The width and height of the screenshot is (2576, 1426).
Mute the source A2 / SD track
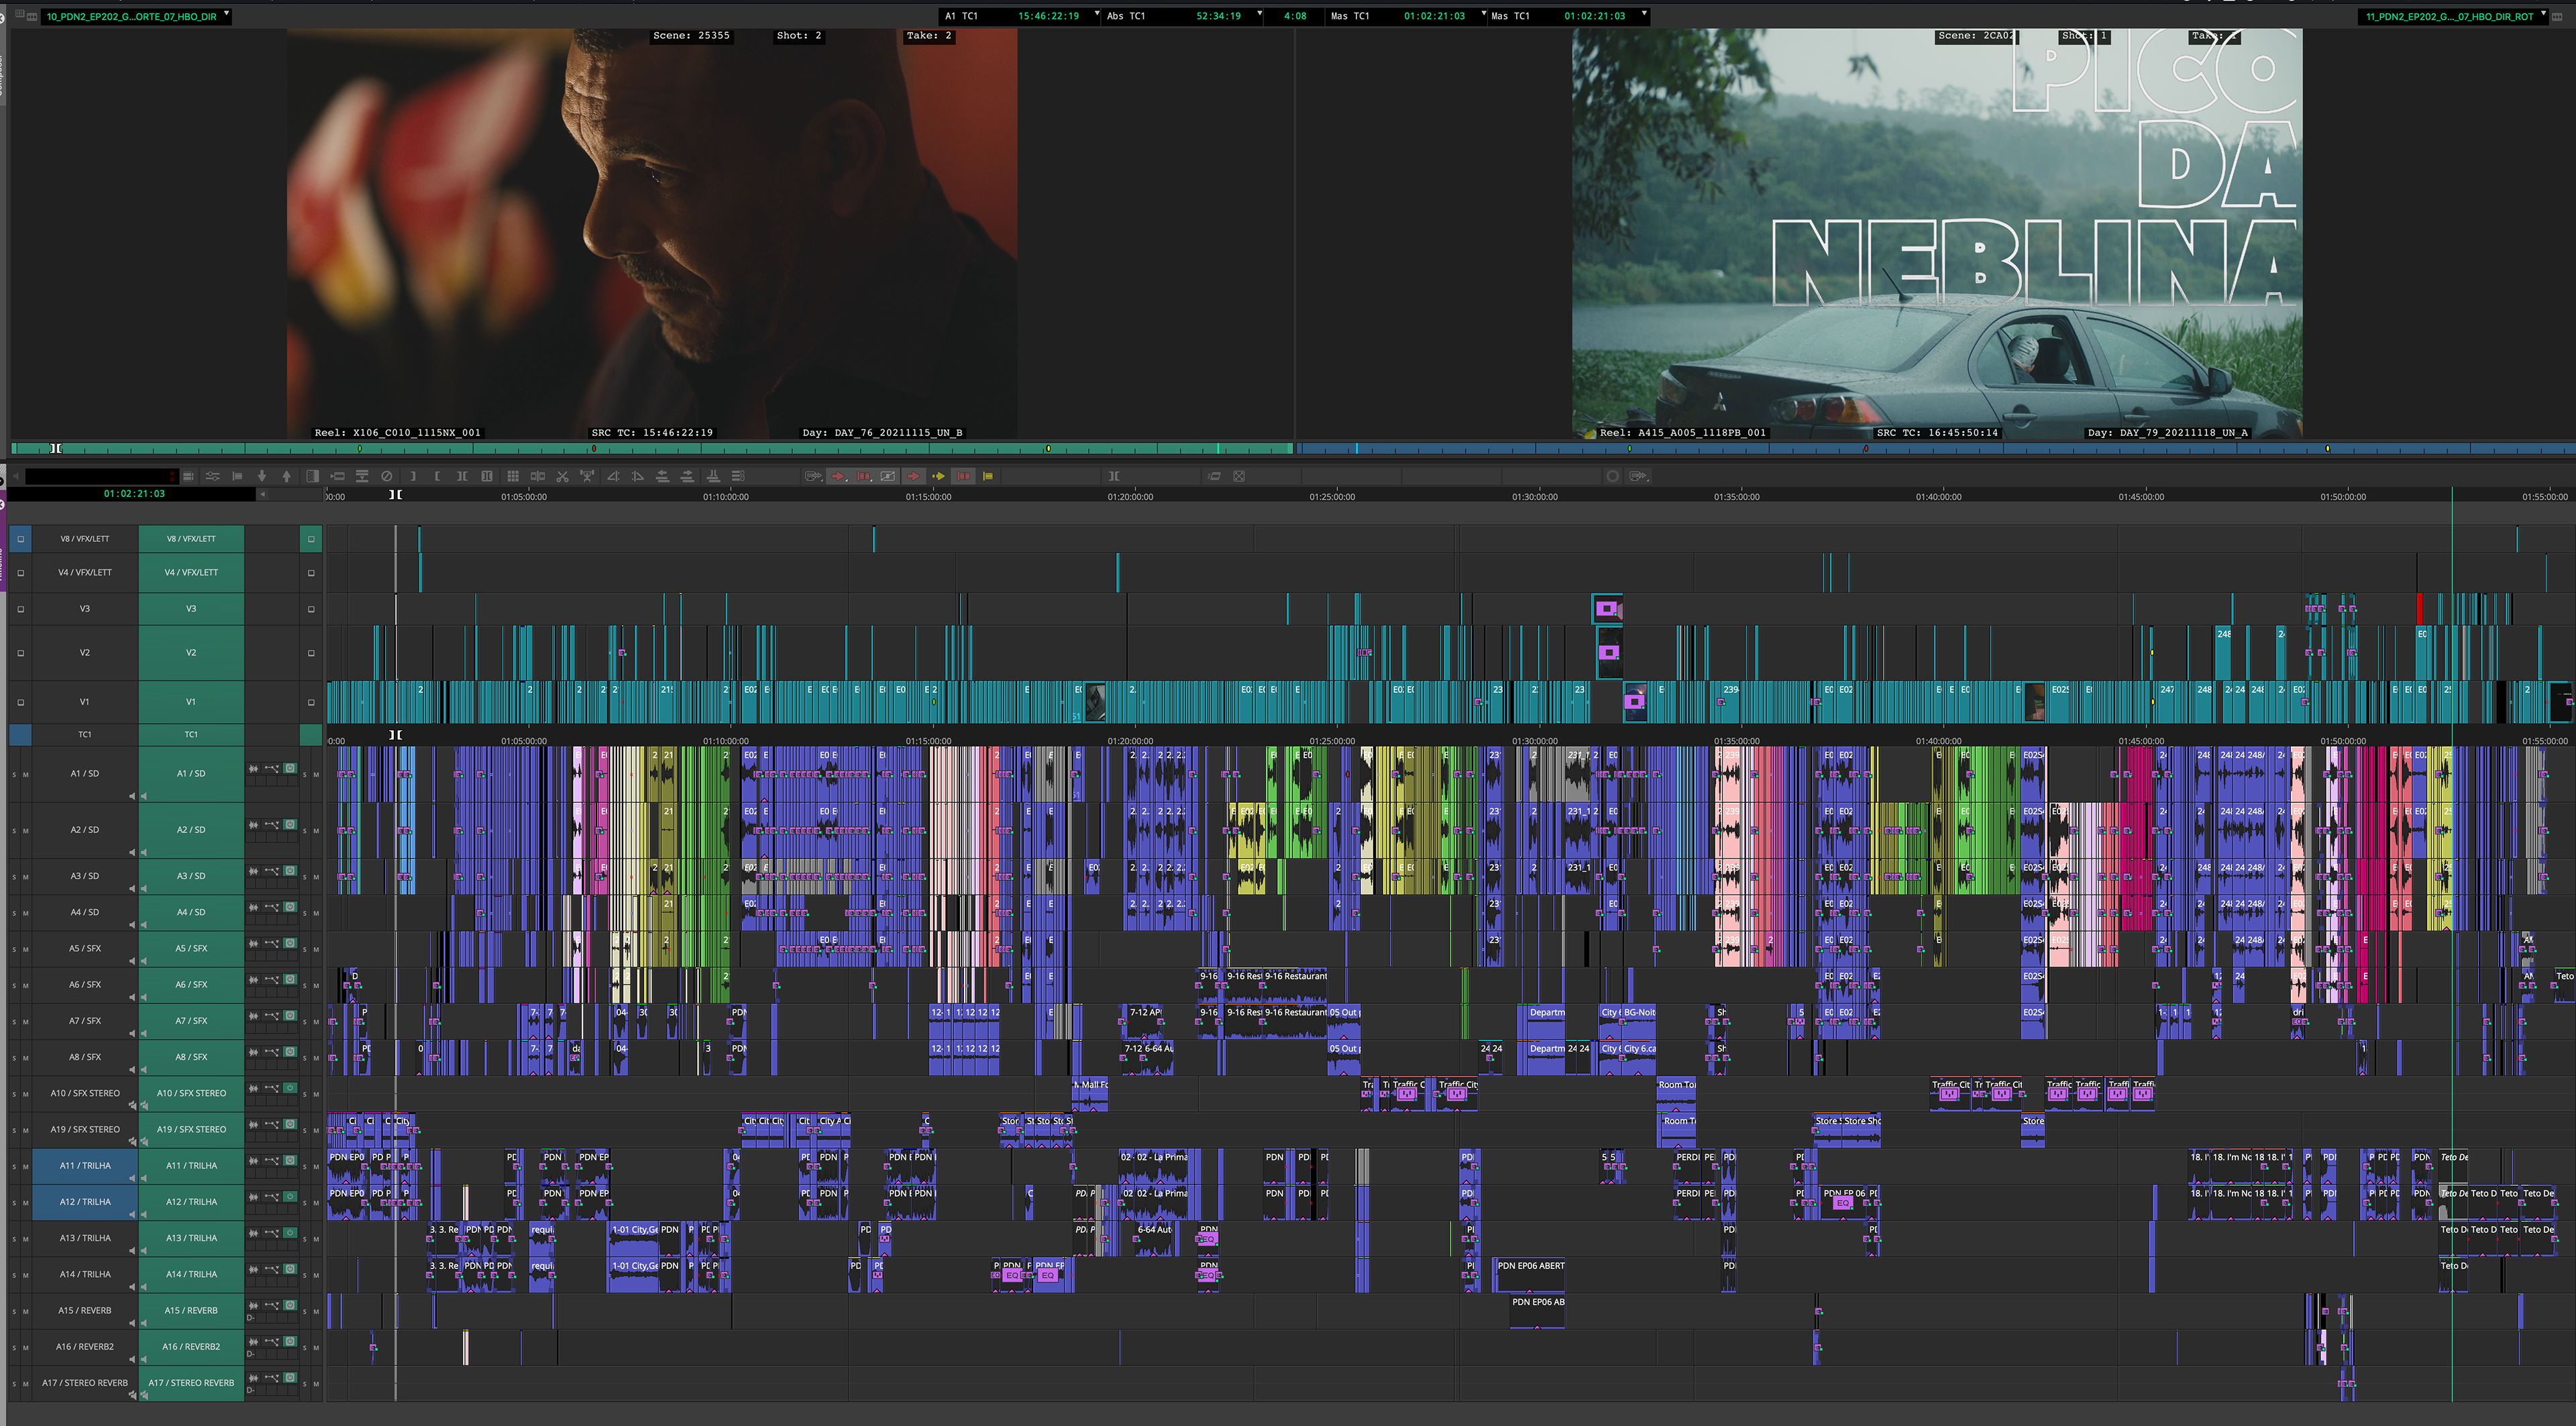pyautogui.click(x=26, y=830)
